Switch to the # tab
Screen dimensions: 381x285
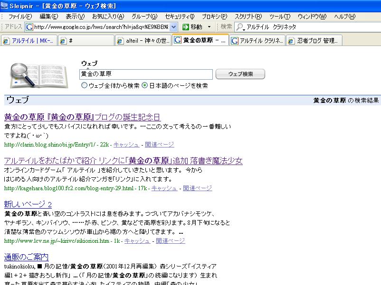coord(86,41)
